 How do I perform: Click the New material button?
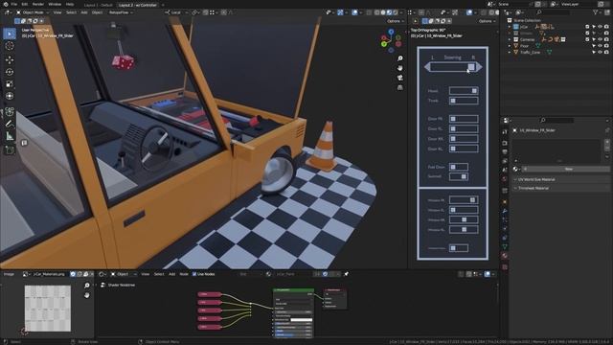tap(568, 169)
